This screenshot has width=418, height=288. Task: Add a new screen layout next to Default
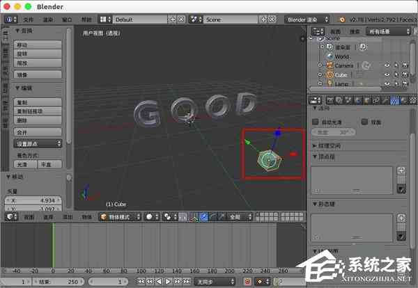point(172,19)
